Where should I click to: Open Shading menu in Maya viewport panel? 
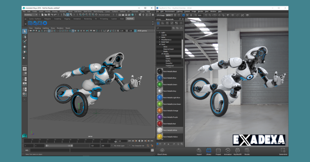click(x=38, y=28)
